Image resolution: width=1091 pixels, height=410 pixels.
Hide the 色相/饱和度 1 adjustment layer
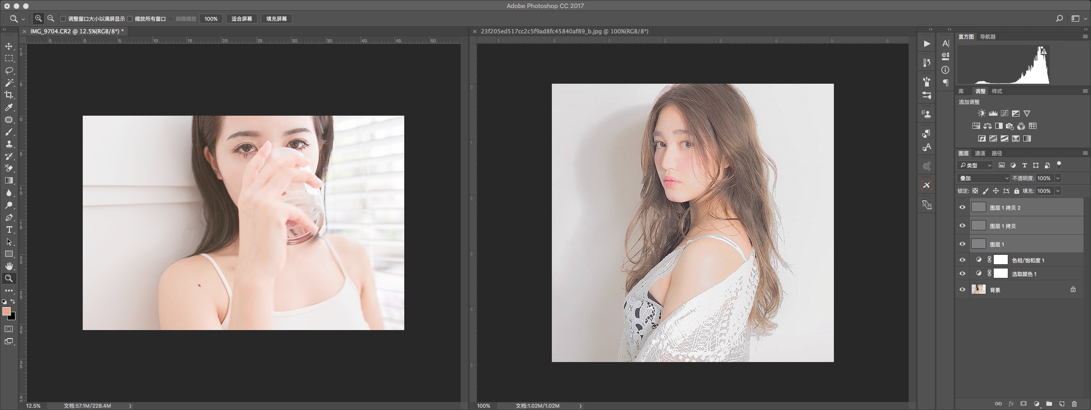pyautogui.click(x=962, y=260)
